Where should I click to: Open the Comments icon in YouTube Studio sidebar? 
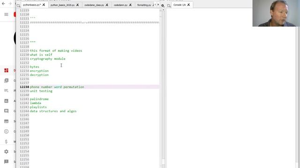point(6,111)
